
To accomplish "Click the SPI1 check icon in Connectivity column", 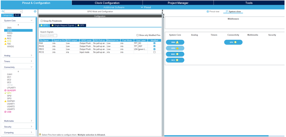I will pos(235,42).
